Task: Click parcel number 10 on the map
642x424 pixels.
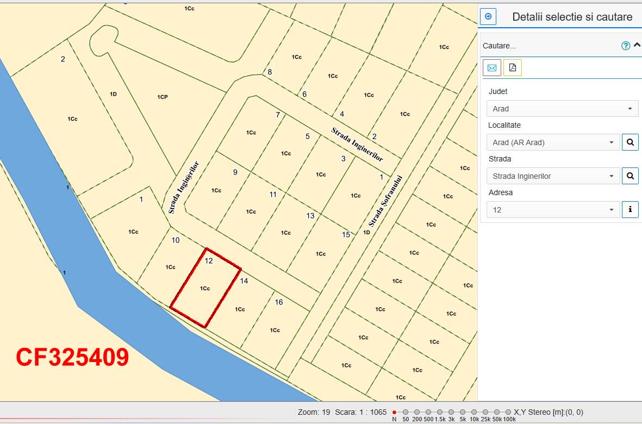Action: [x=176, y=240]
